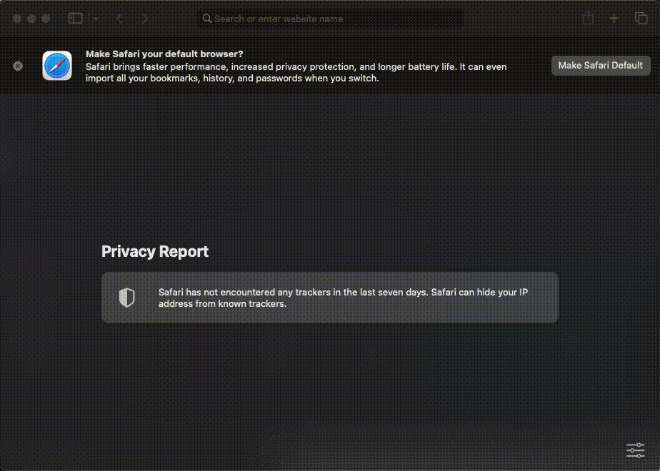
Task: Expand the sidebar tab group dropdown chevron
Action: tap(96, 19)
